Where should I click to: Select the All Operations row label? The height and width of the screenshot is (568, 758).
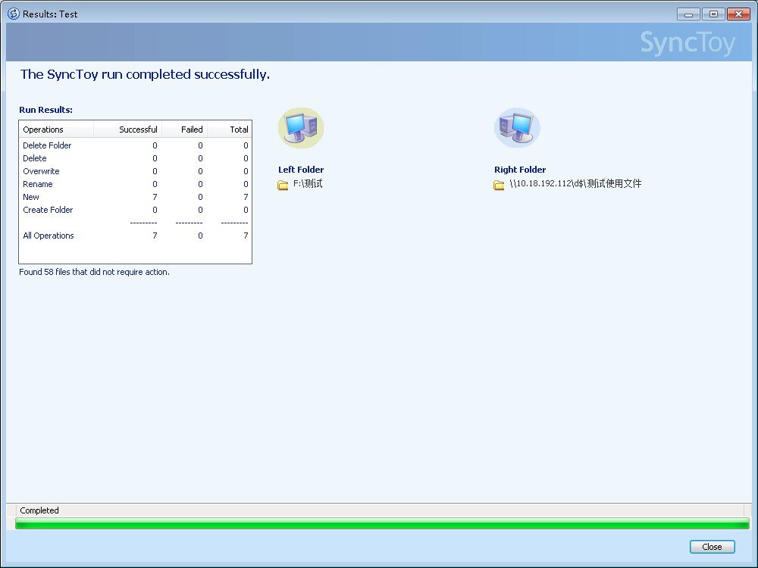tap(49, 236)
